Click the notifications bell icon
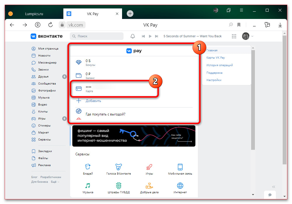 coord(133,36)
